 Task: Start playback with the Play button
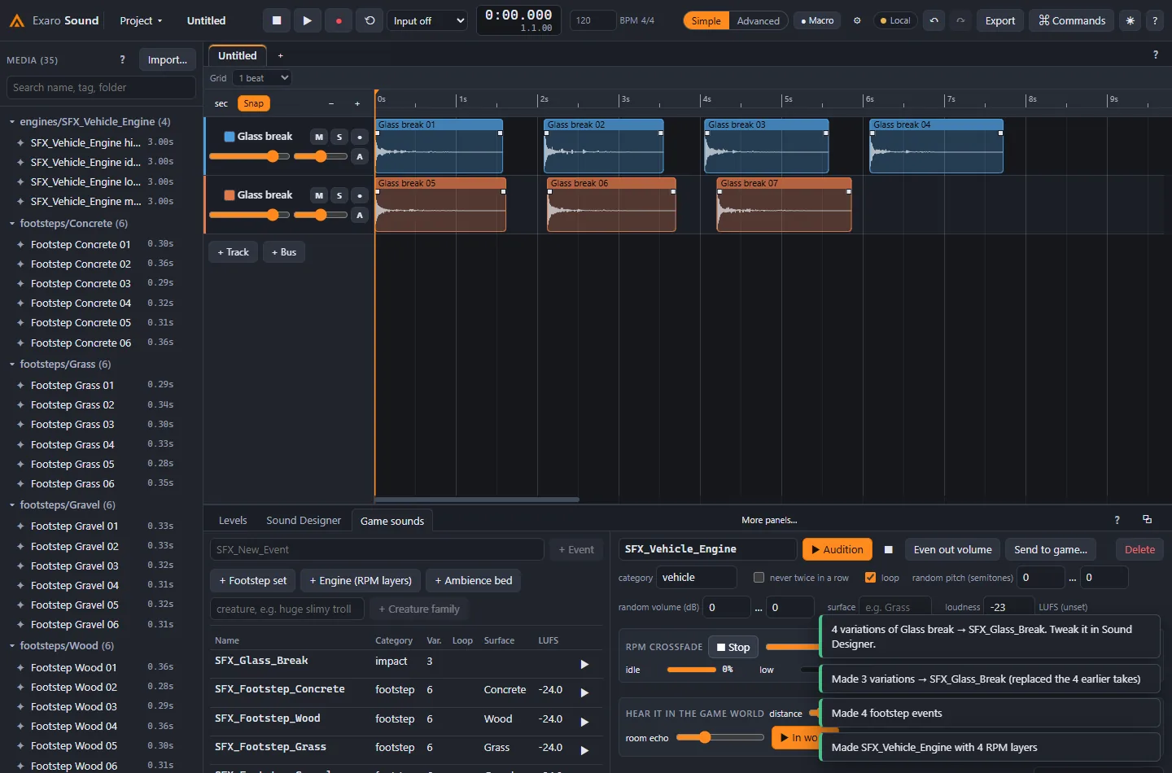click(307, 20)
